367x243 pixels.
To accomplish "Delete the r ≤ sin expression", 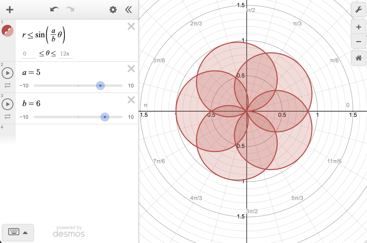I will click(x=131, y=26).
